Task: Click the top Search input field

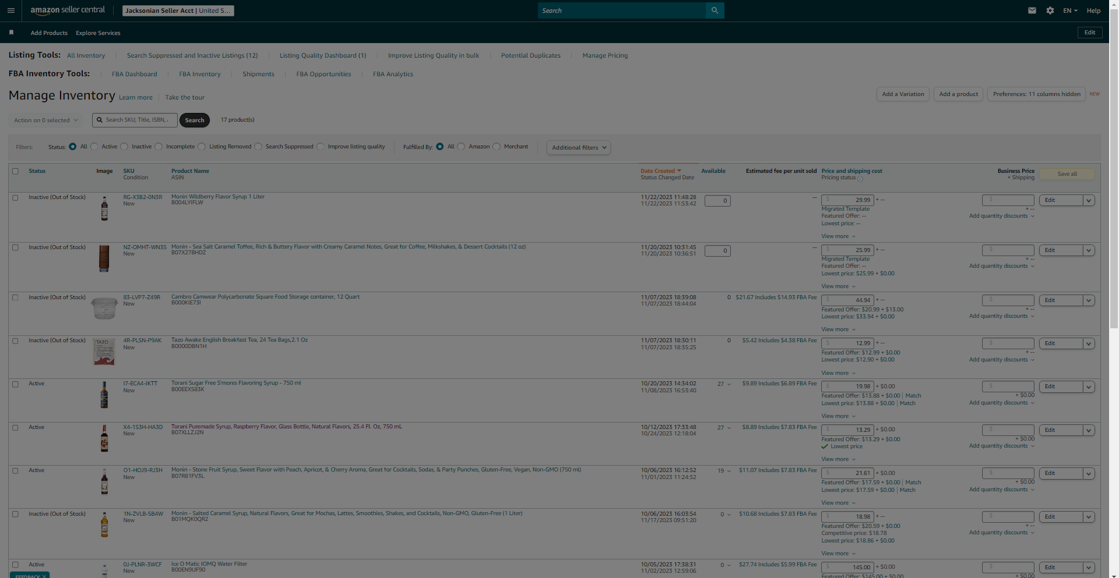Action: (x=621, y=10)
